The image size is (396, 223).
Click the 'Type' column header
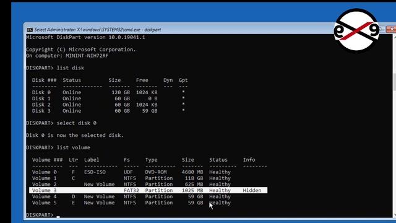(151, 160)
